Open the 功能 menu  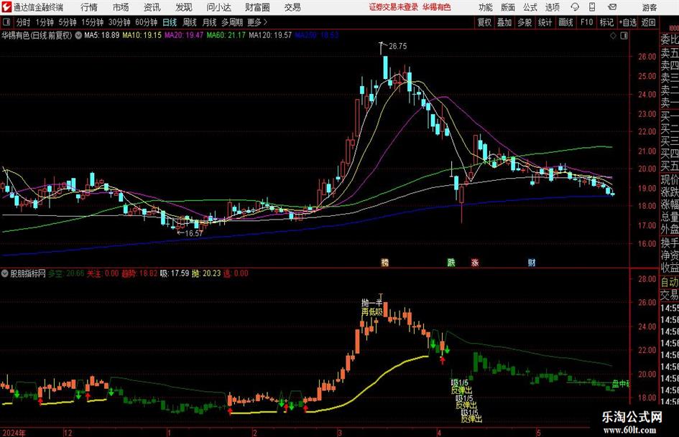click(x=486, y=7)
